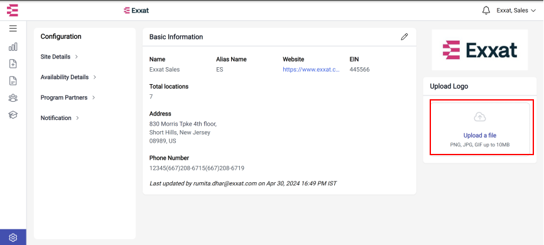
Task: Expand the Site Details chevron
Action: tap(77, 57)
